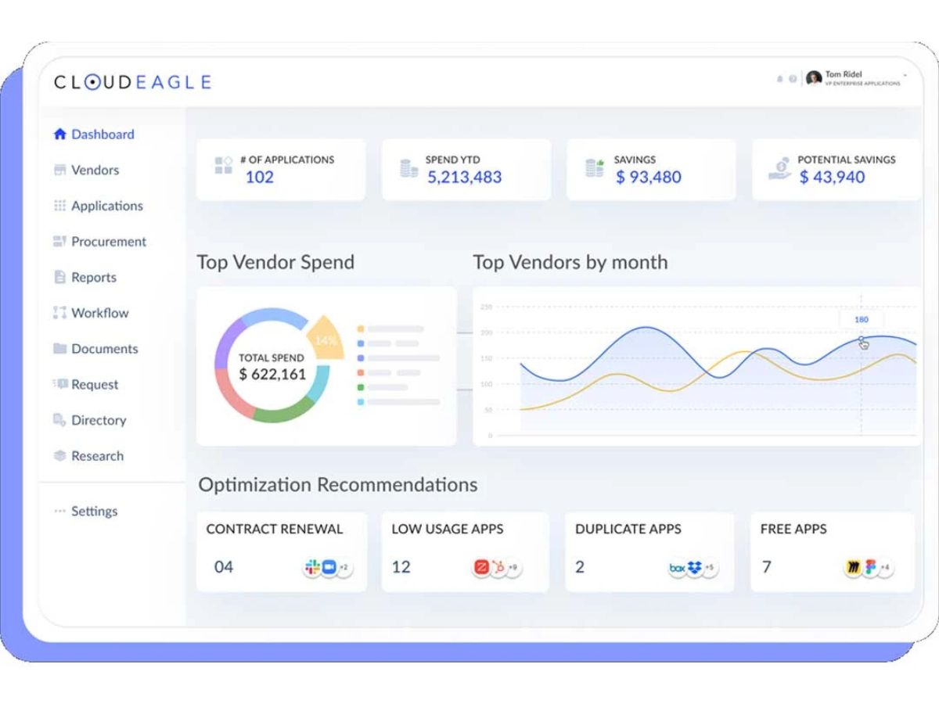Expand the user profile dropdown arrow

point(905,75)
